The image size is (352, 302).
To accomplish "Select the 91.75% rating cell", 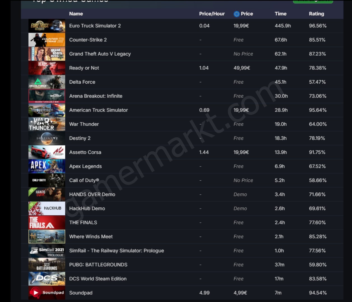I will tap(317, 152).
